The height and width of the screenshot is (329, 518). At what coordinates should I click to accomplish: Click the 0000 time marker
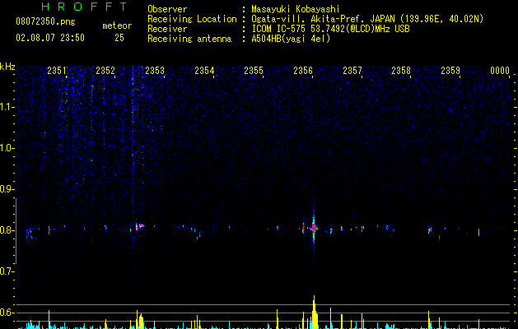[500, 71]
